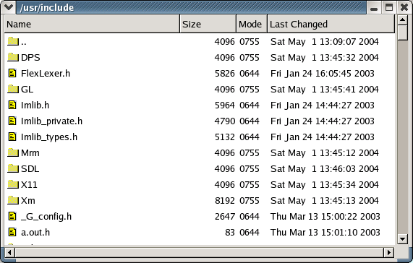Image resolution: width=413 pixels, height=263 pixels.
Task: Select the GL folder name
Action: 27,90
